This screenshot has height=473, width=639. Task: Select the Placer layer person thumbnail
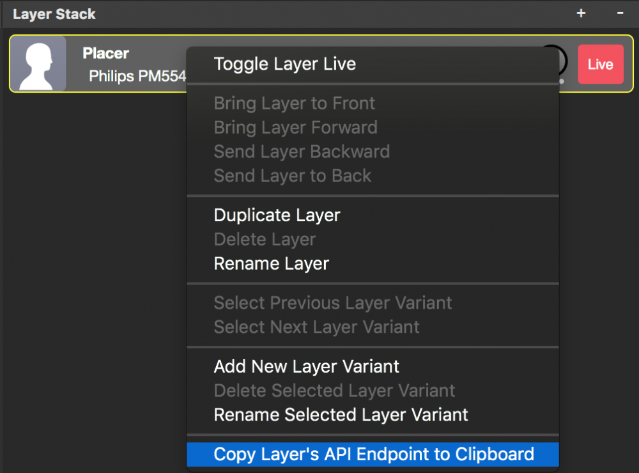39,64
